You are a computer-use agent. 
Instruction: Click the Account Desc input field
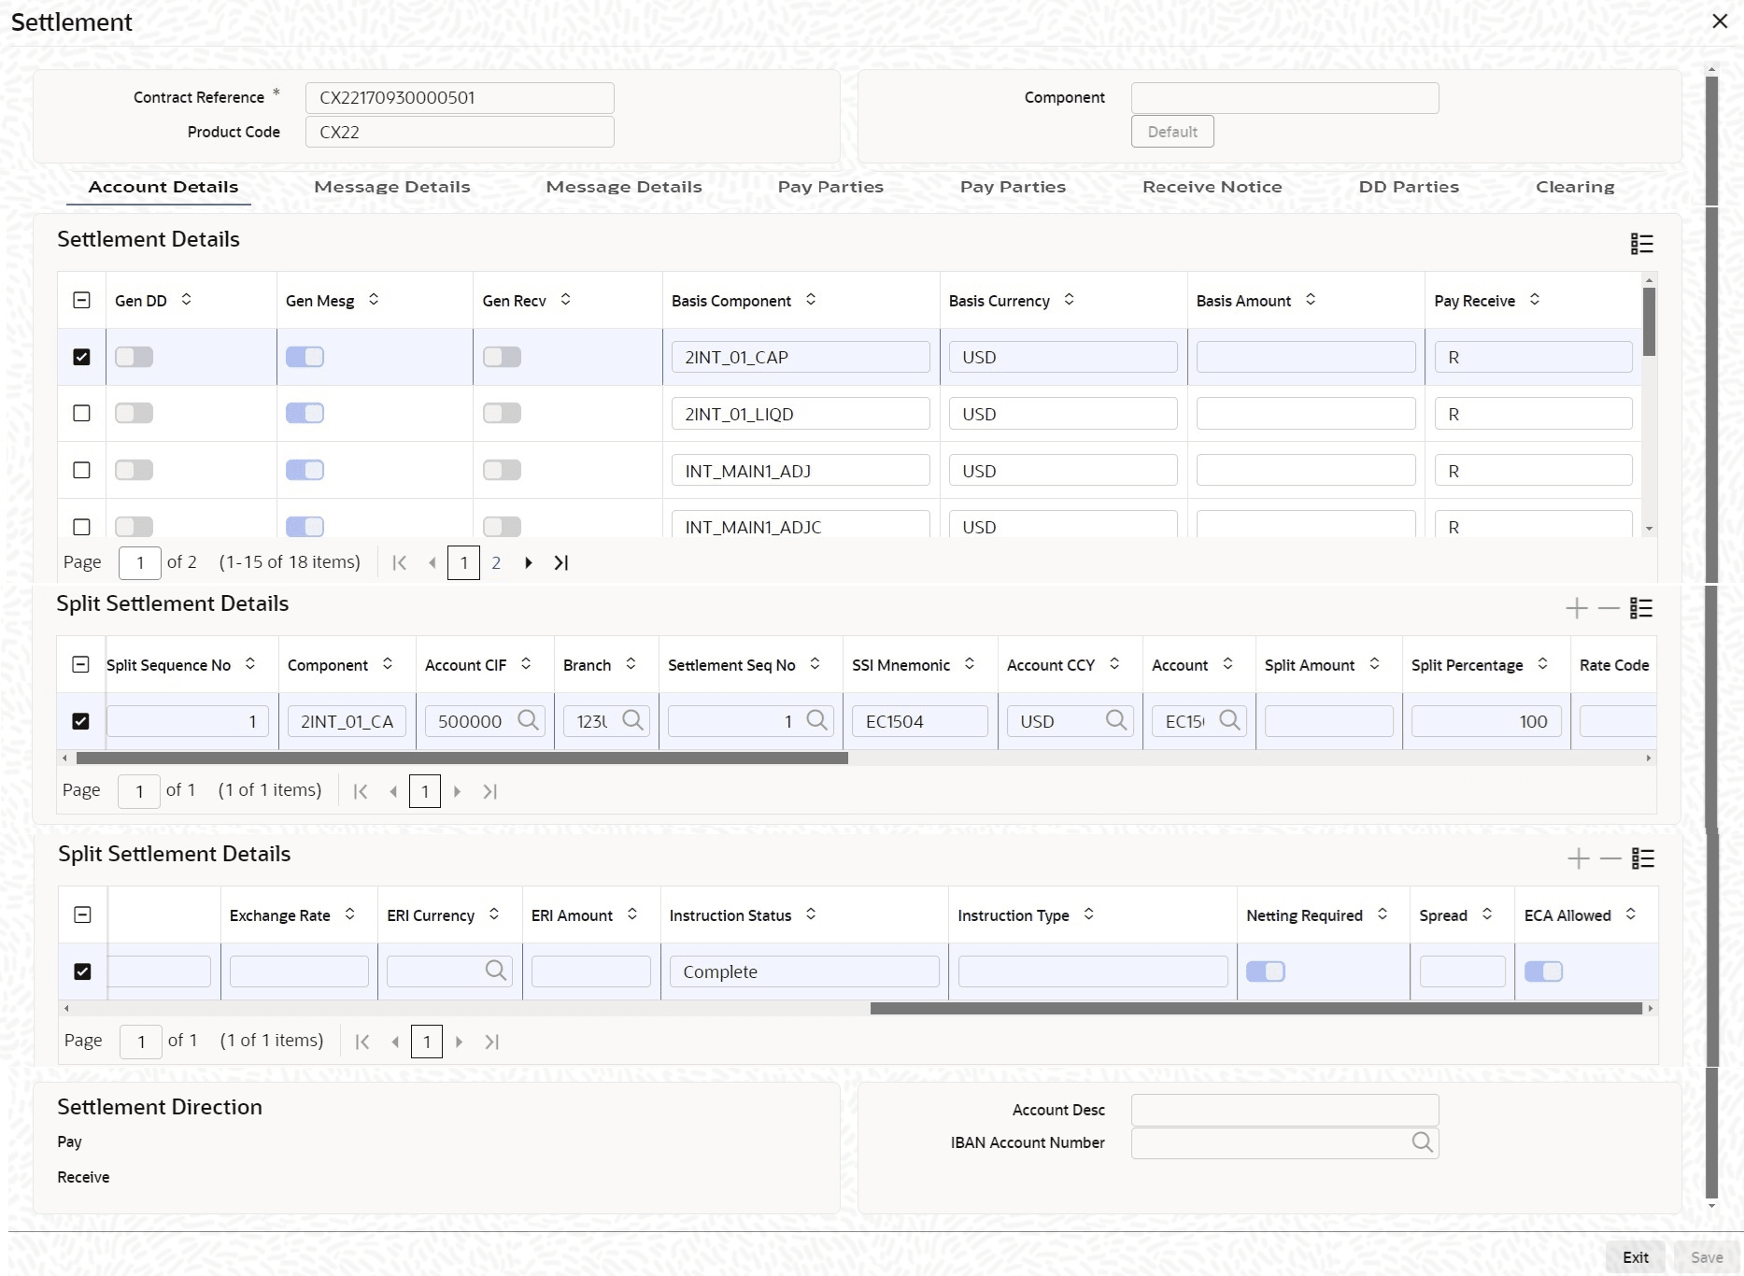click(x=1285, y=1110)
